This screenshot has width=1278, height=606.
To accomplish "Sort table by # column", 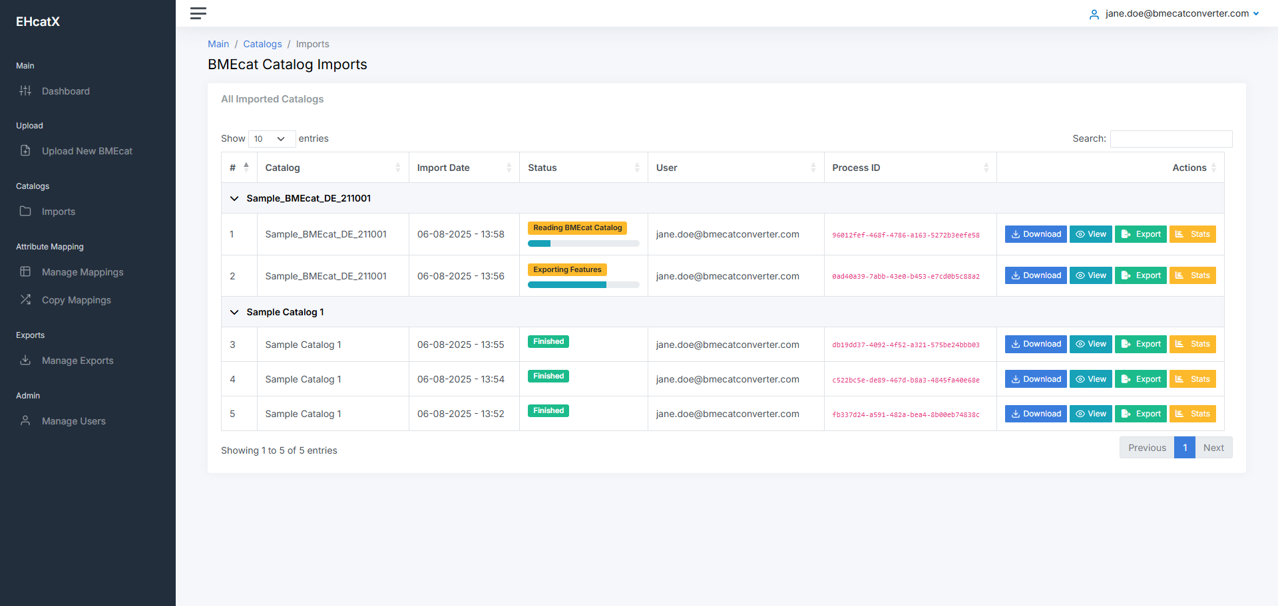I will click(239, 168).
